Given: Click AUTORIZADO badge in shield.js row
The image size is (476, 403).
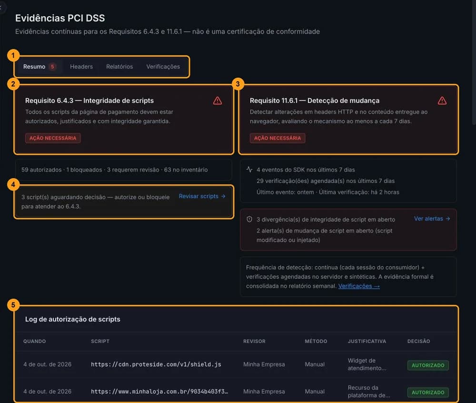Looking at the screenshot, I should pyautogui.click(x=428, y=365).
